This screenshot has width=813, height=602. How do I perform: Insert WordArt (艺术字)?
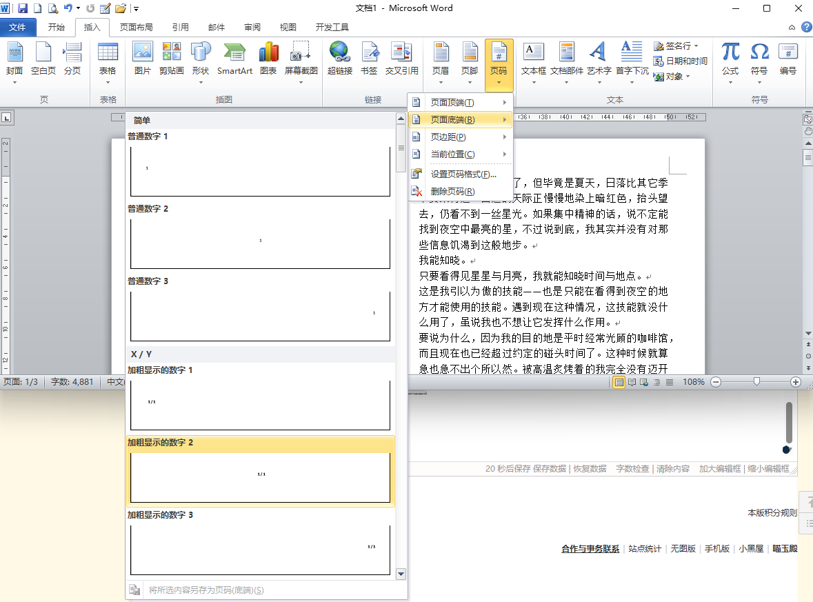(599, 62)
